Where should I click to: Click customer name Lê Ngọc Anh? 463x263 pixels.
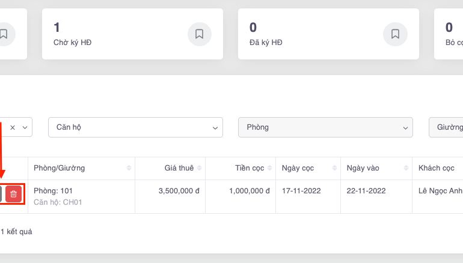point(440,191)
